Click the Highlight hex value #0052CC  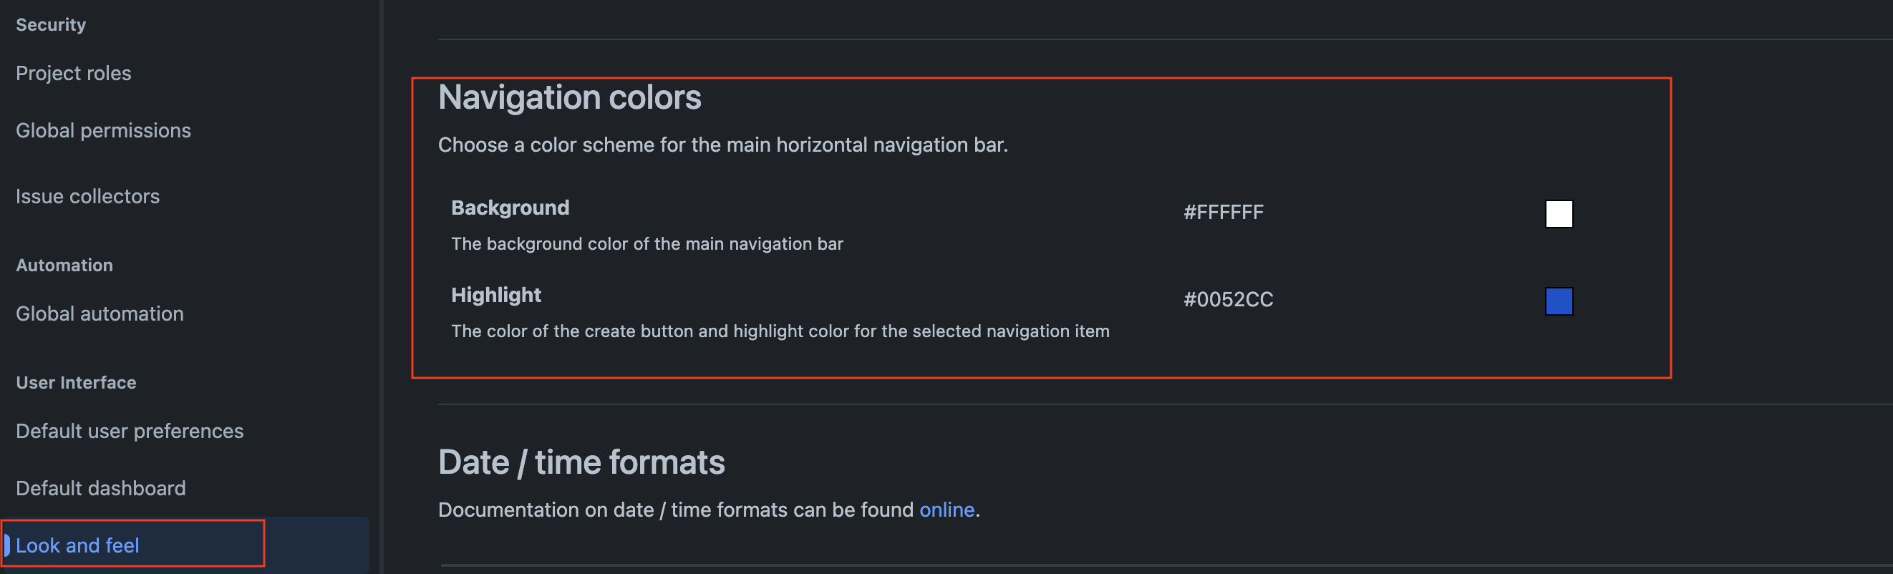1228,299
